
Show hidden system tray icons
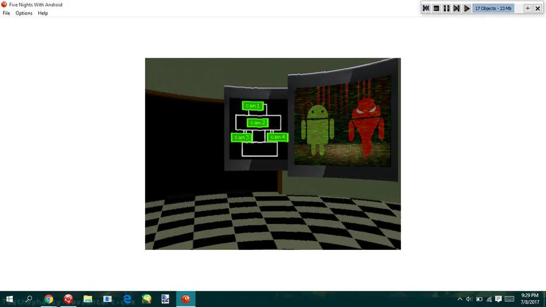(x=460, y=299)
